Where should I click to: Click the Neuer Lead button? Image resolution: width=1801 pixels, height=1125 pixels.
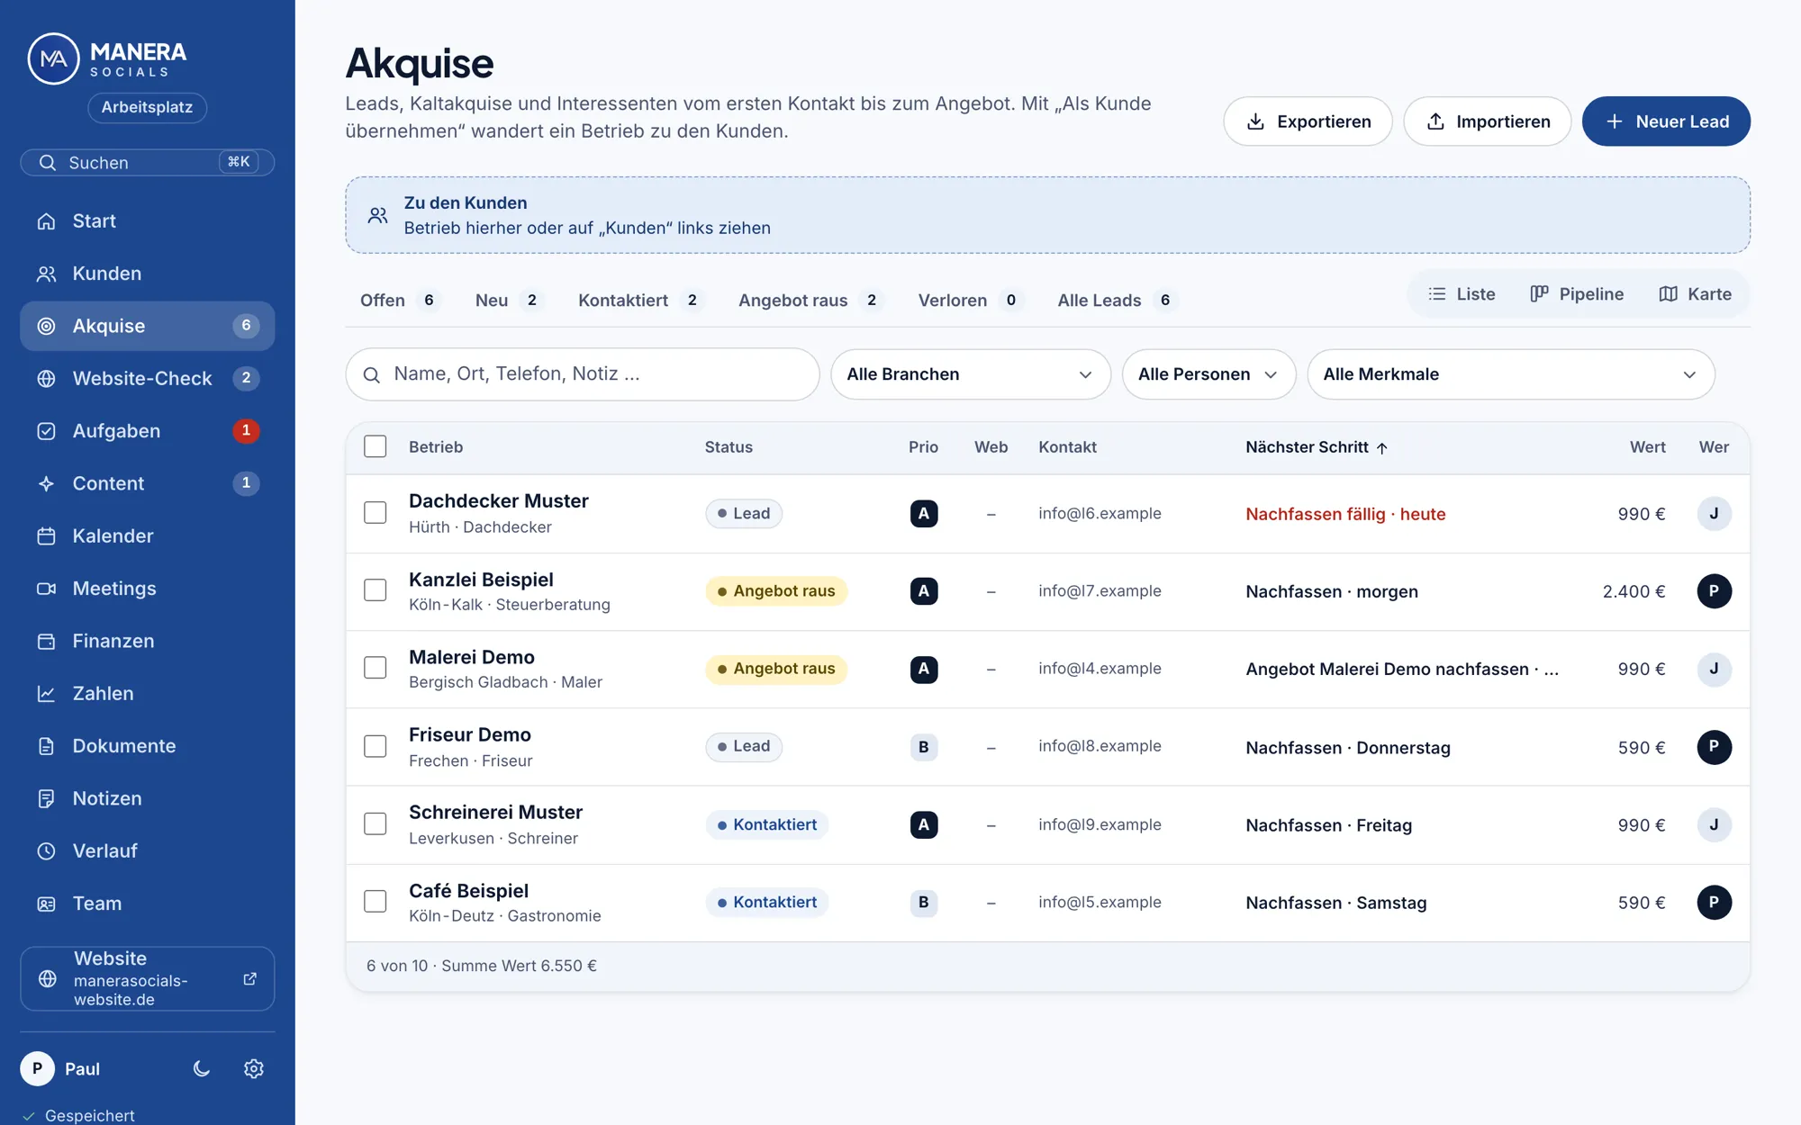pos(1666,121)
